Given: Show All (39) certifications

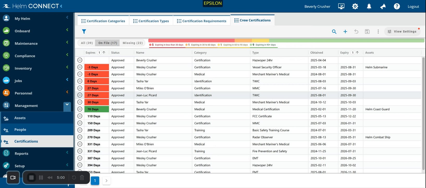Looking at the screenshot, I should click(87, 43).
